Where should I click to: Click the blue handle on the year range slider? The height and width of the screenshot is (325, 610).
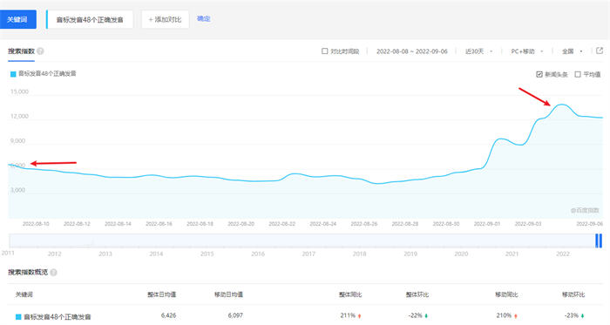pos(599,240)
